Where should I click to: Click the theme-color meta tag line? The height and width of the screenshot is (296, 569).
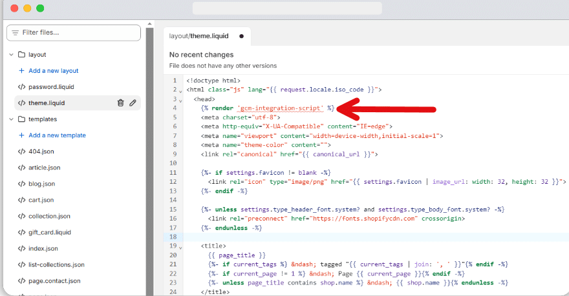[x=266, y=144]
